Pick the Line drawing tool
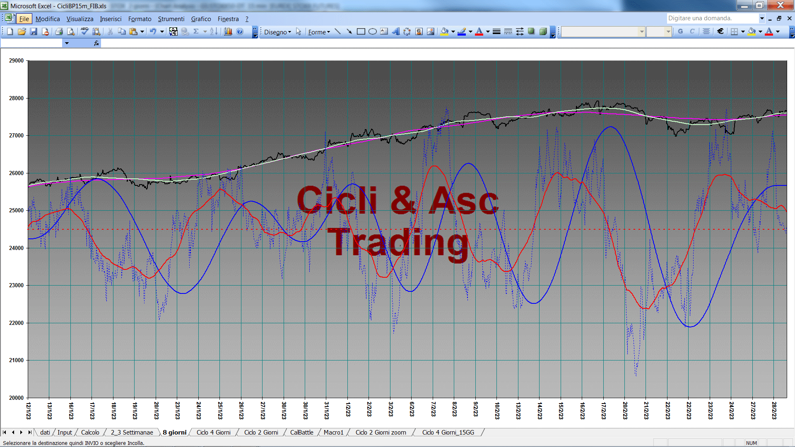This screenshot has height=447, width=795. coord(337,32)
